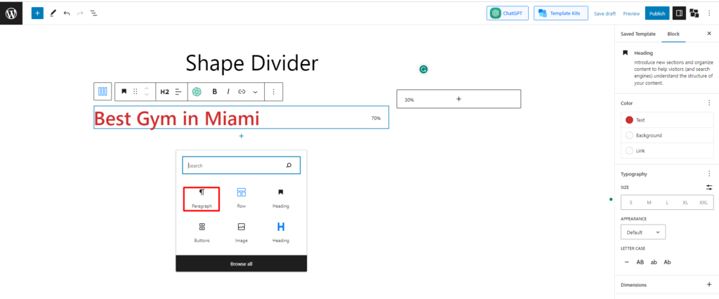
Task: Toggle Bold formatting
Action: click(215, 92)
